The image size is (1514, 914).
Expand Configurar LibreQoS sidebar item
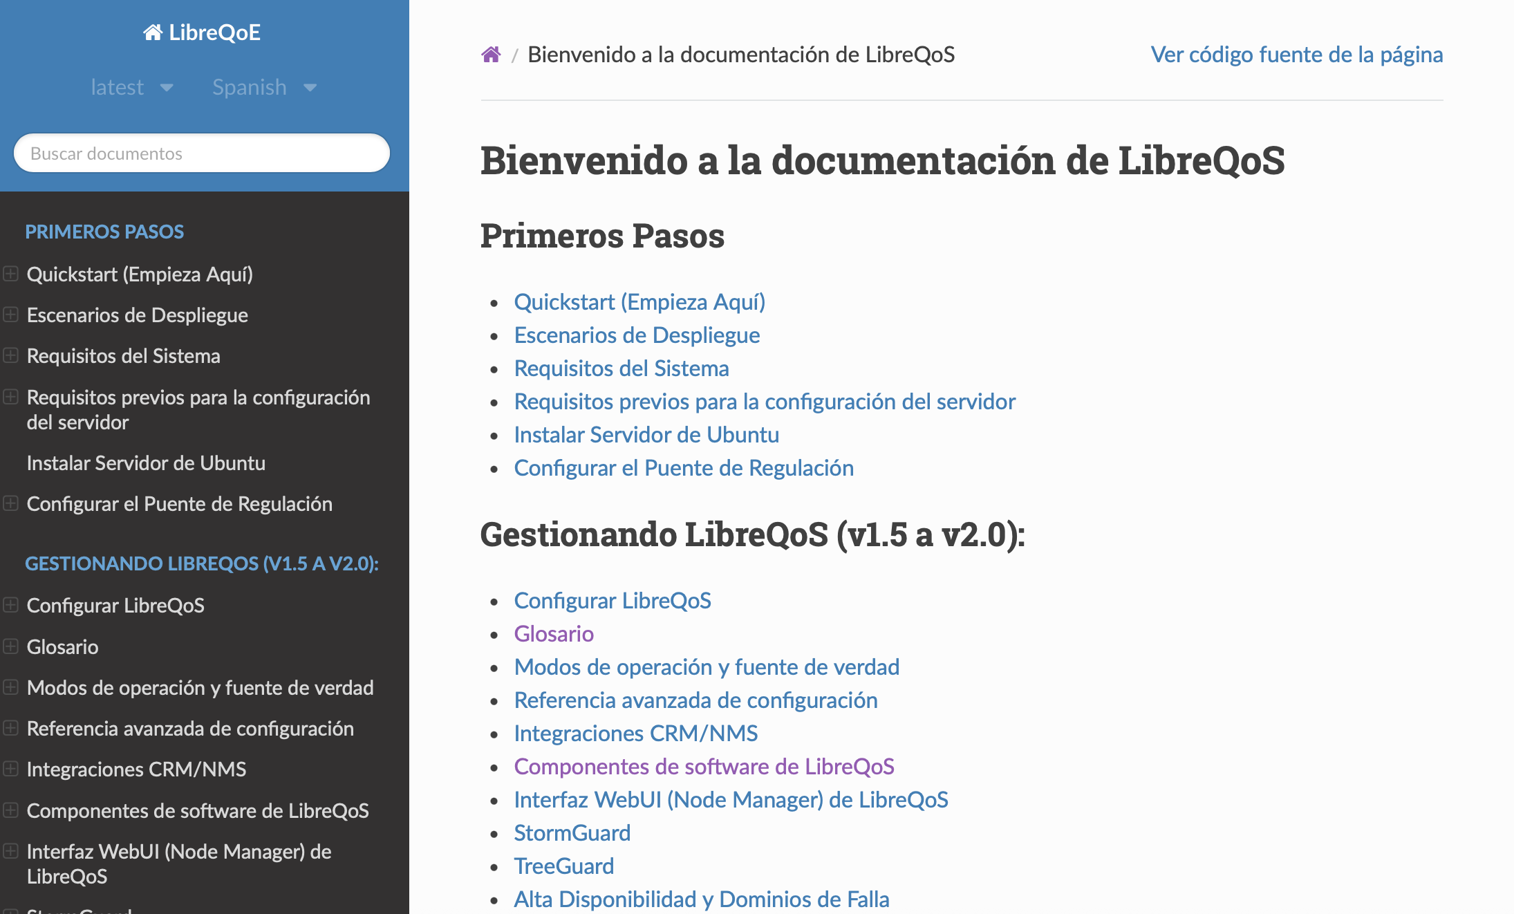(10, 605)
